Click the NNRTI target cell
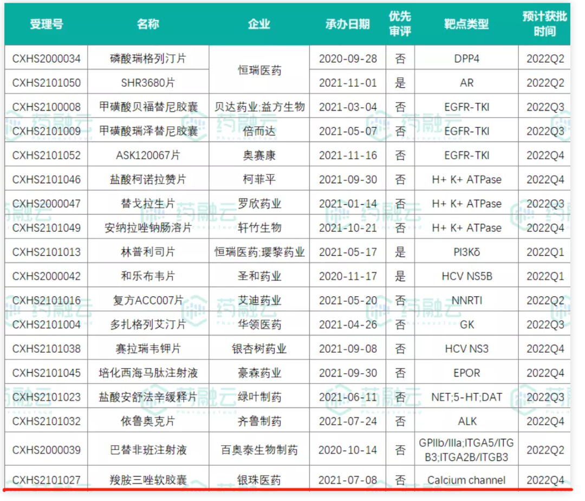This screenshot has height=501, width=585. coord(466,300)
